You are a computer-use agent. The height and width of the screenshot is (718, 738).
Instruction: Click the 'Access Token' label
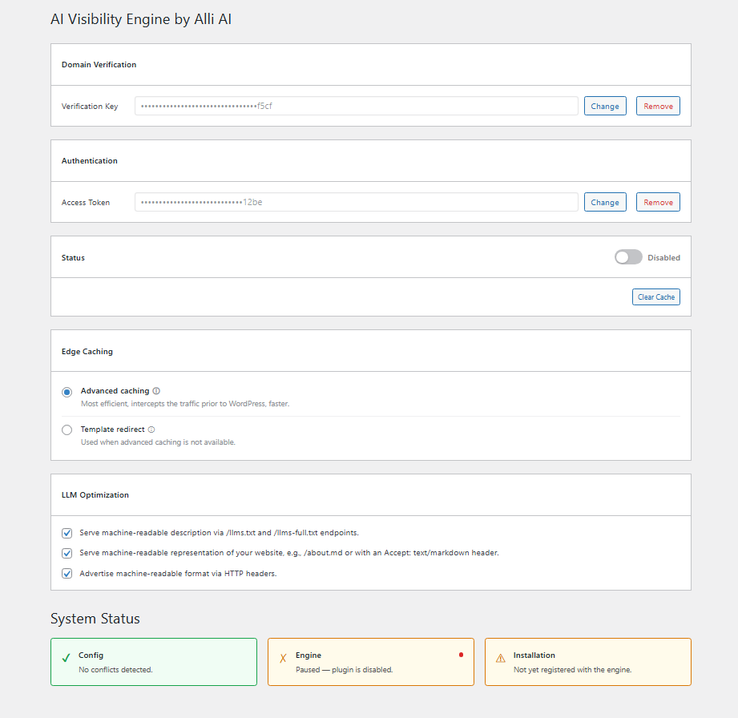tap(86, 203)
